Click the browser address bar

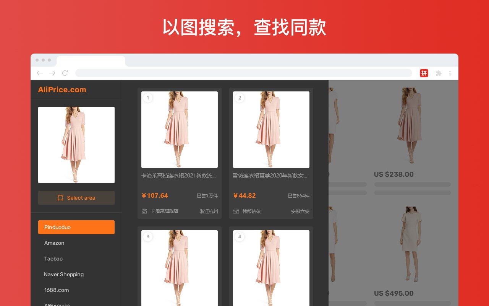[x=244, y=73]
